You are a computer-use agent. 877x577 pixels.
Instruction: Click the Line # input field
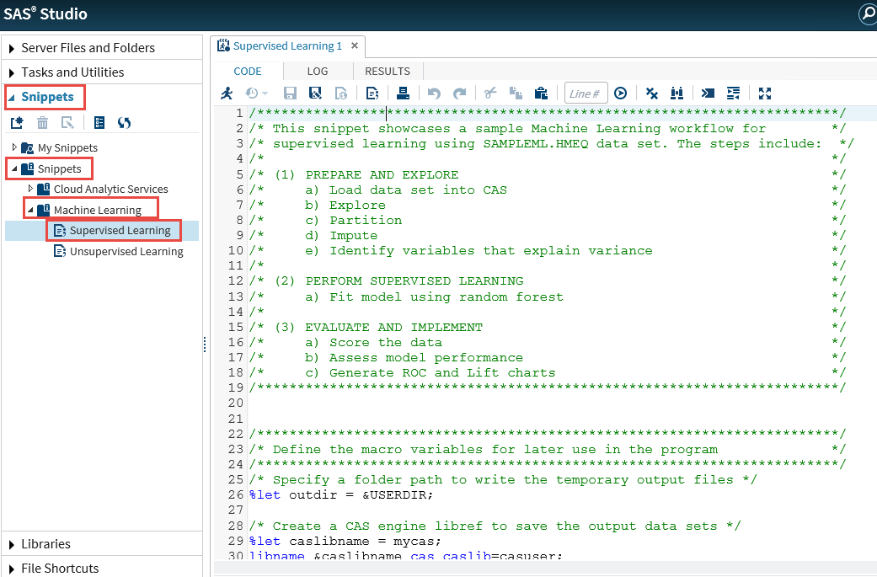coord(586,93)
